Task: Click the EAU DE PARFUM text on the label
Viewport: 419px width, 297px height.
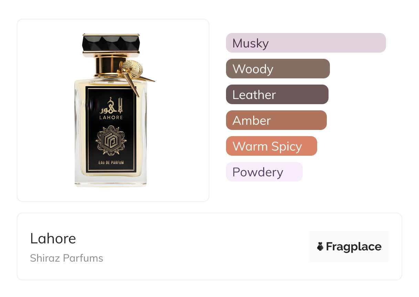Action: [x=111, y=163]
